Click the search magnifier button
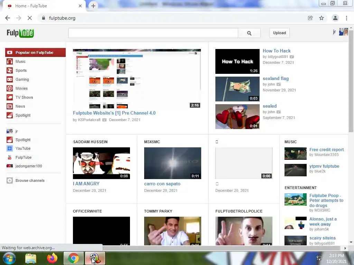 click(x=249, y=33)
